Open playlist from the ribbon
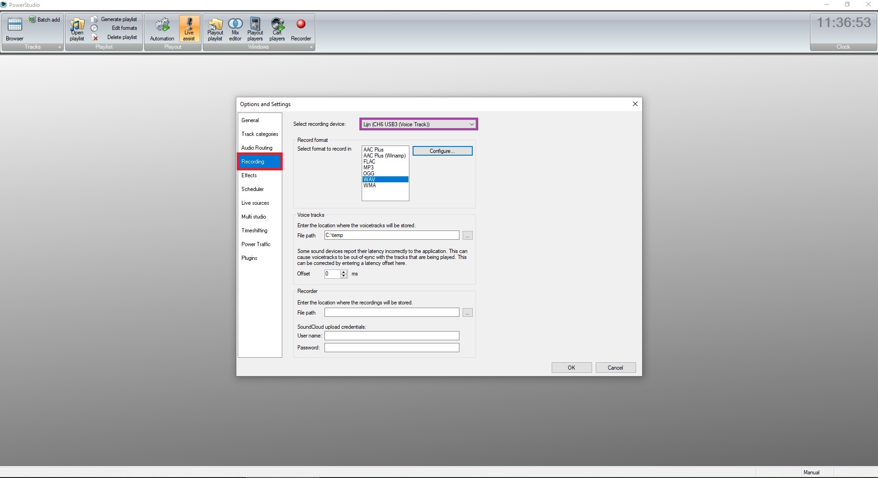This screenshot has height=478, width=878. 77,29
